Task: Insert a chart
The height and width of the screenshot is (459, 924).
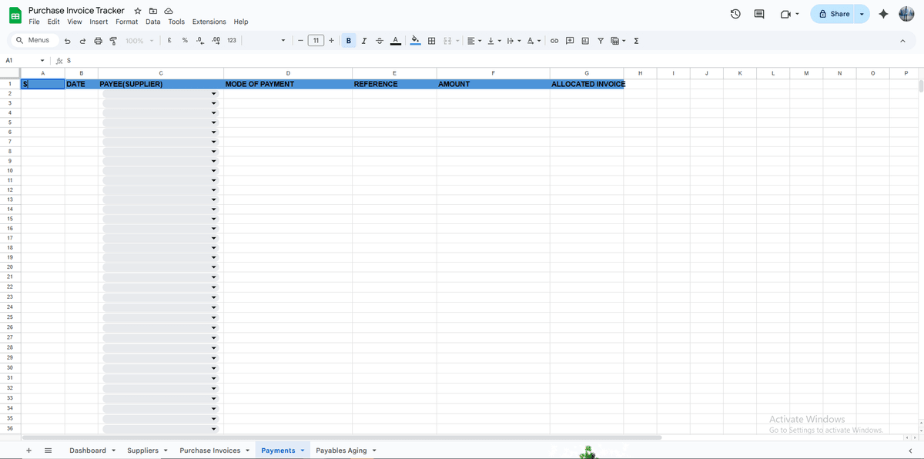Action: coord(585,41)
